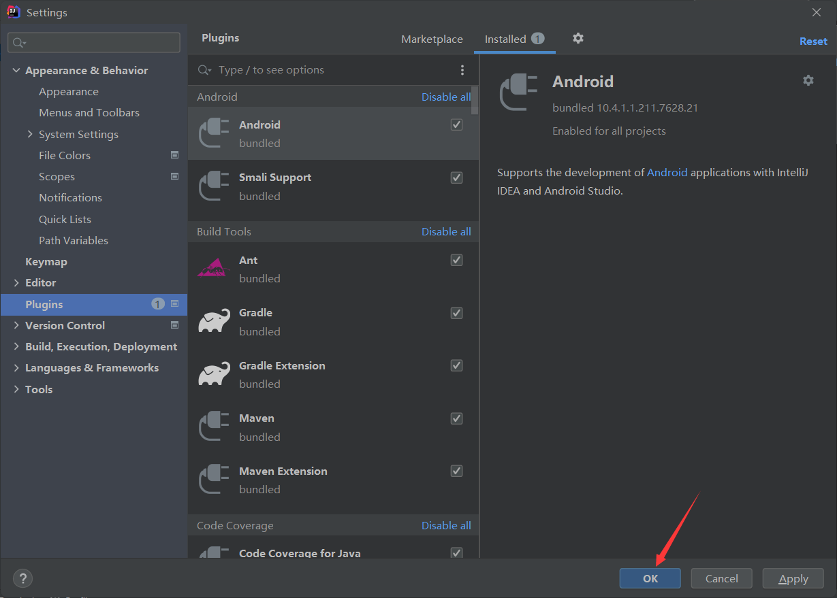Image resolution: width=837 pixels, height=598 pixels.
Task: Focus the settings search input field
Action: click(x=94, y=42)
